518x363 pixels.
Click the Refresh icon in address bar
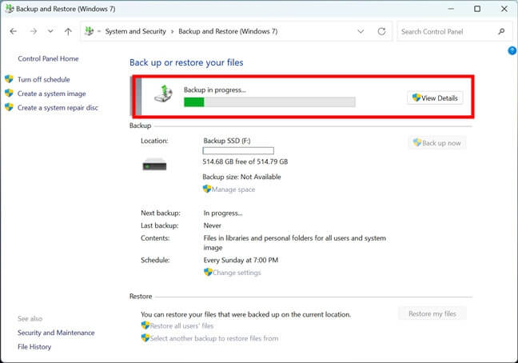click(381, 31)
